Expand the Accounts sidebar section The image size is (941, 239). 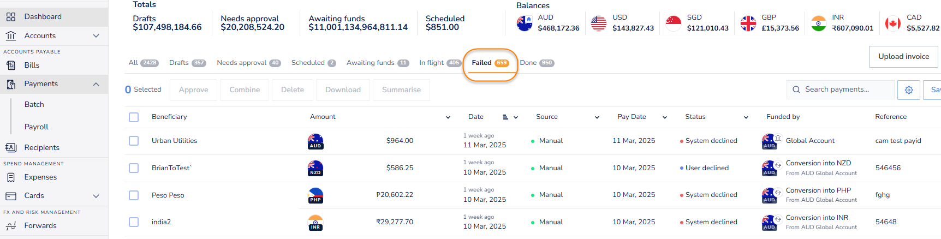pos(96,36)
